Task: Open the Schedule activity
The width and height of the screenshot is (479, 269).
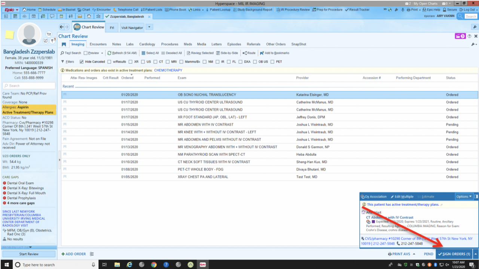Action: coord(47,10)
